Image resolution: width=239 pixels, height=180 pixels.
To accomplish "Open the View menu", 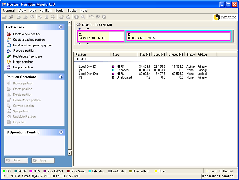I will [22, 11].
